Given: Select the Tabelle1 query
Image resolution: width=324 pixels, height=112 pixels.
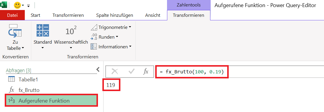Looking at the screenshot, I should coord(28,79).
